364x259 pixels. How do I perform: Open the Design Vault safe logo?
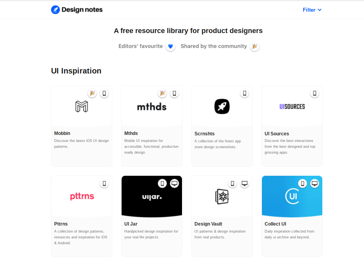222,196
